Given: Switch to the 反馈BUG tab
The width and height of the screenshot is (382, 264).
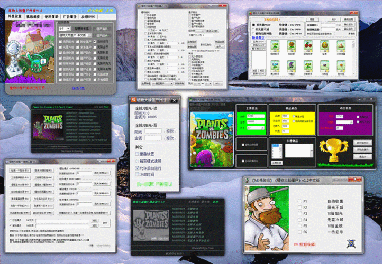Looking at the screenshot, I should [88, 17].
